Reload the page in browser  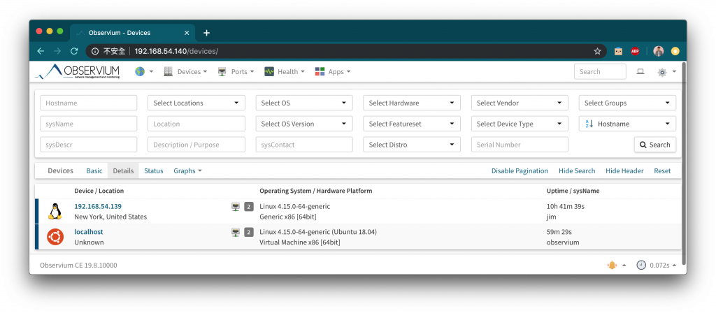click(73, 51)
